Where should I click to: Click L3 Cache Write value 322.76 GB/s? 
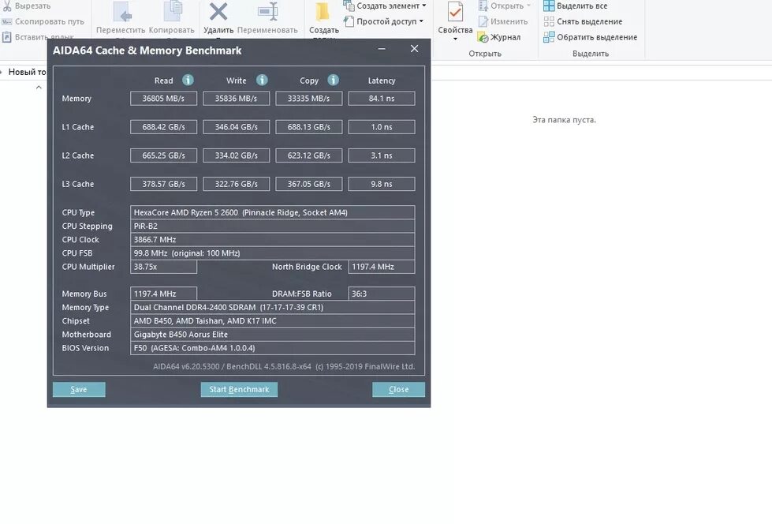[237, 185]
